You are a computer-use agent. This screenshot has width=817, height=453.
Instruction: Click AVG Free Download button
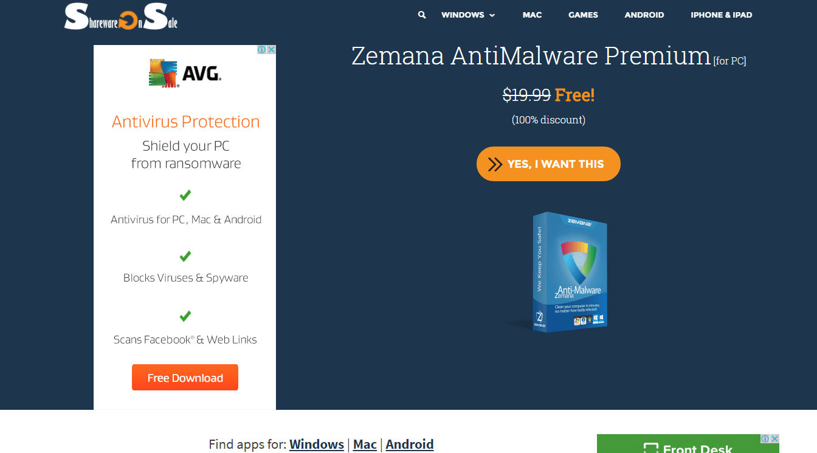[x=185, y=378]
